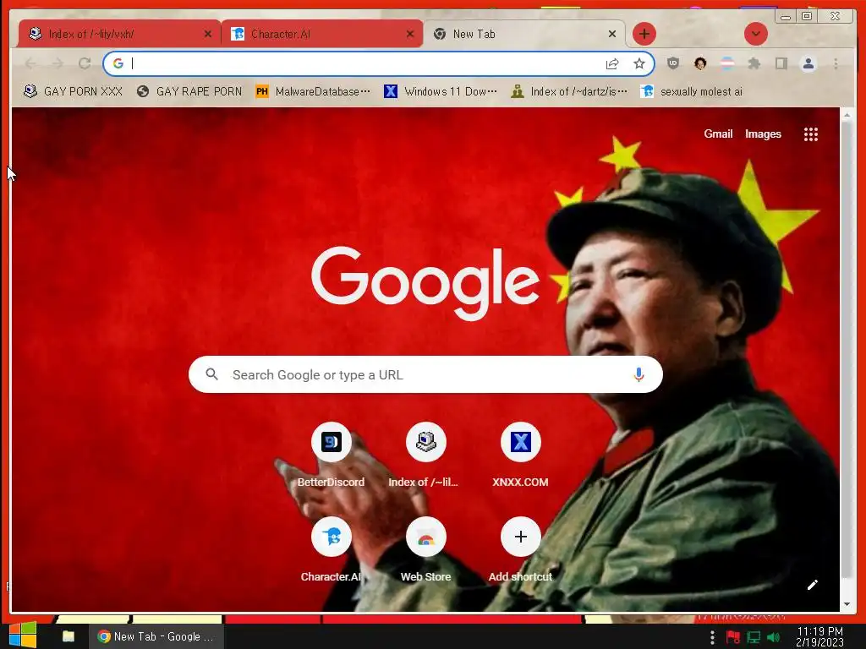Image resolution: width=866 pixels, height=649 pixels.
Task: Open the uBlock Origin shield extension
Action: [672, 63]
